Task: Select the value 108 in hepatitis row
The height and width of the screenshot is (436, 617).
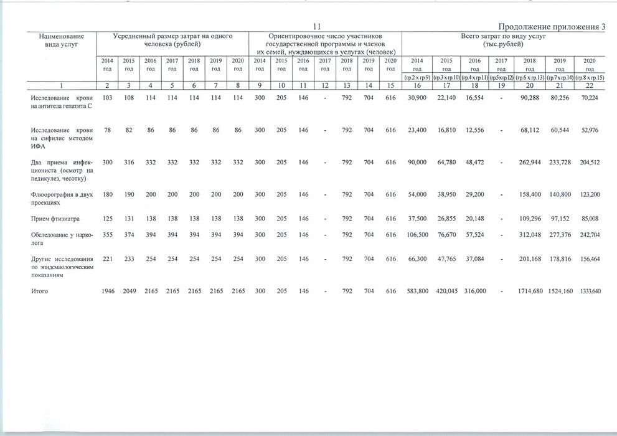Action: coord(129,98)
